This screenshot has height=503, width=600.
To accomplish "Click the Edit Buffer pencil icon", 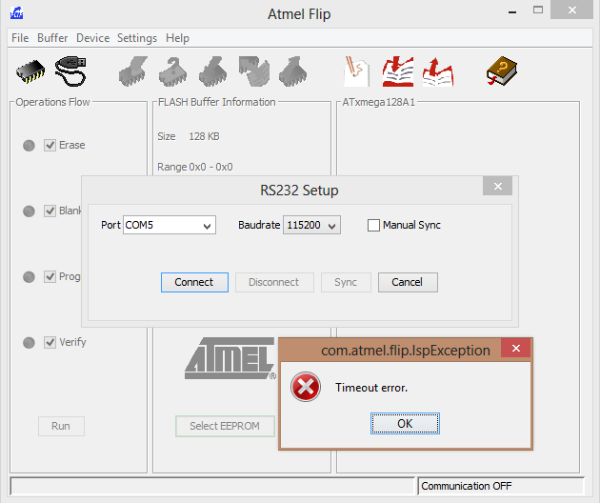I will pyautogui.click(x=356, y=71).
